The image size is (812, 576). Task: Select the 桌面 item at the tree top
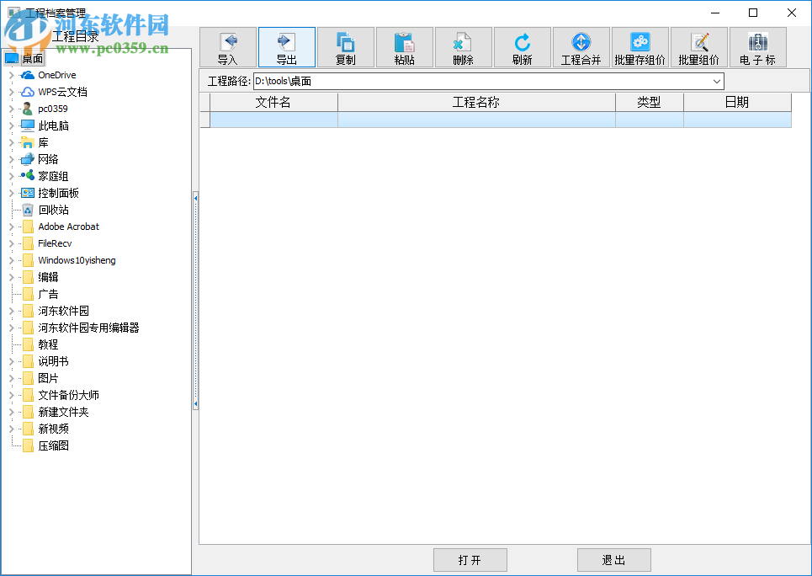[x=32, y=57]
